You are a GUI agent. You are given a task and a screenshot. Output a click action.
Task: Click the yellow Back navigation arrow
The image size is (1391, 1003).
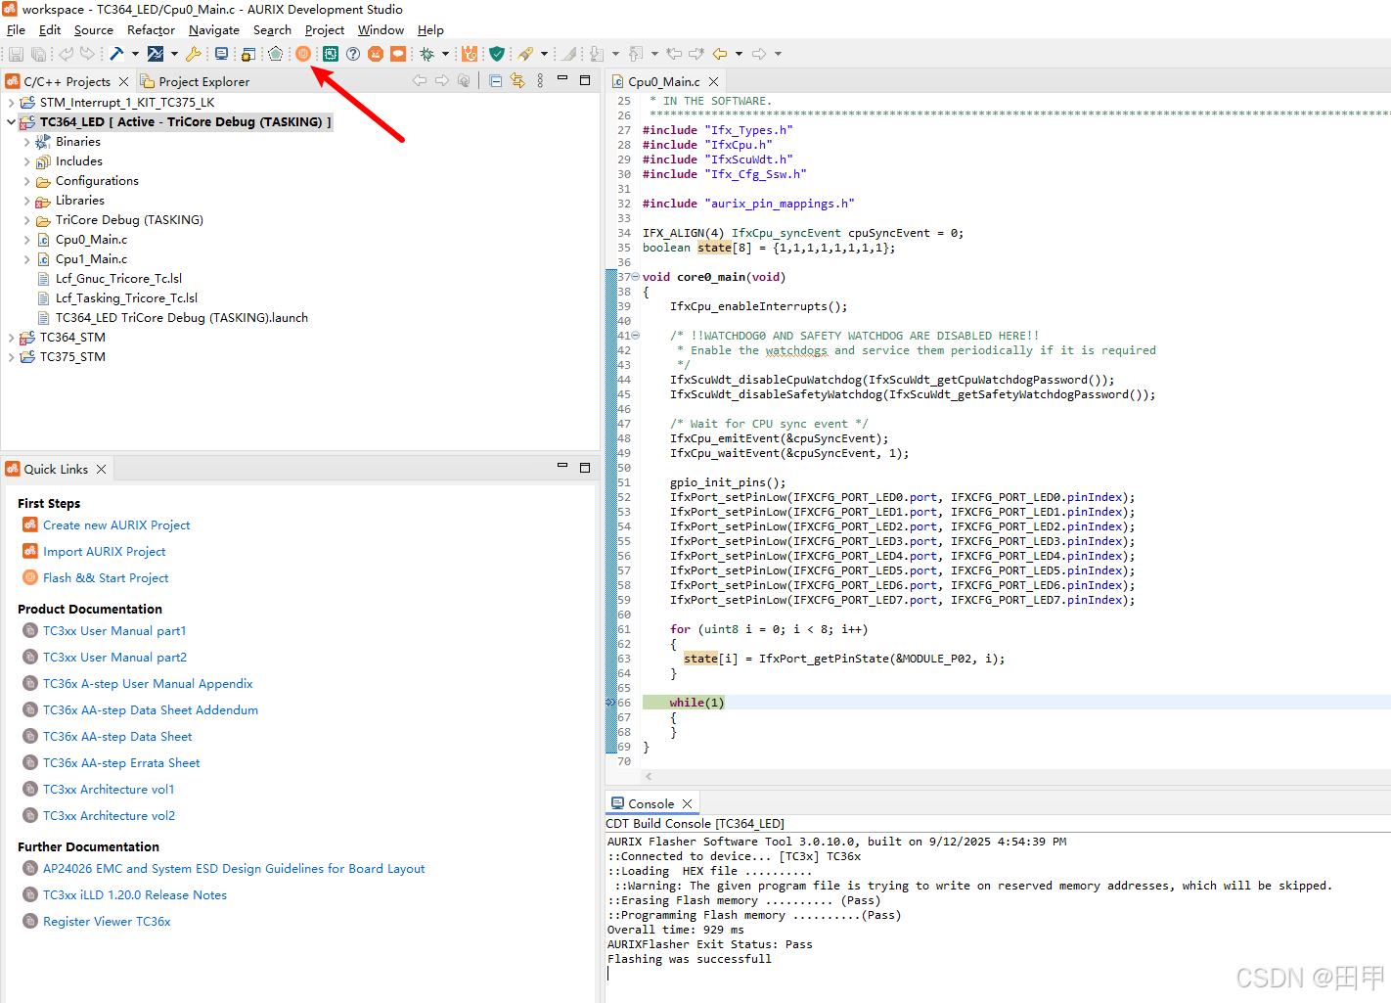point(720,54)
